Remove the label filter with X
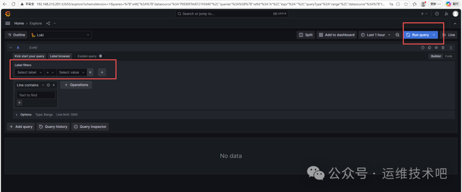Screen dimensions: 462x192 click(90, 72)
